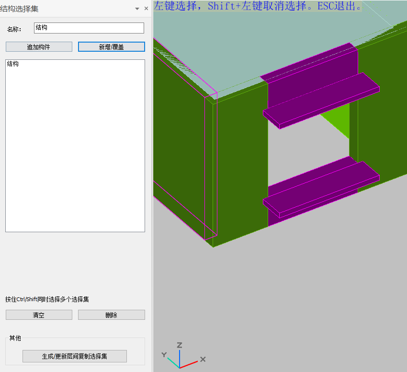Click the 名称 text input field
Viewport: 407px width, 372px height.
pos(89,28)
